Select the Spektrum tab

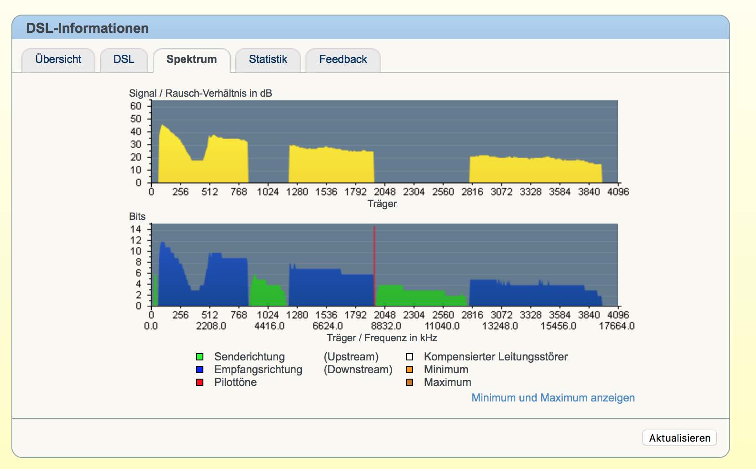coord(192,60)
